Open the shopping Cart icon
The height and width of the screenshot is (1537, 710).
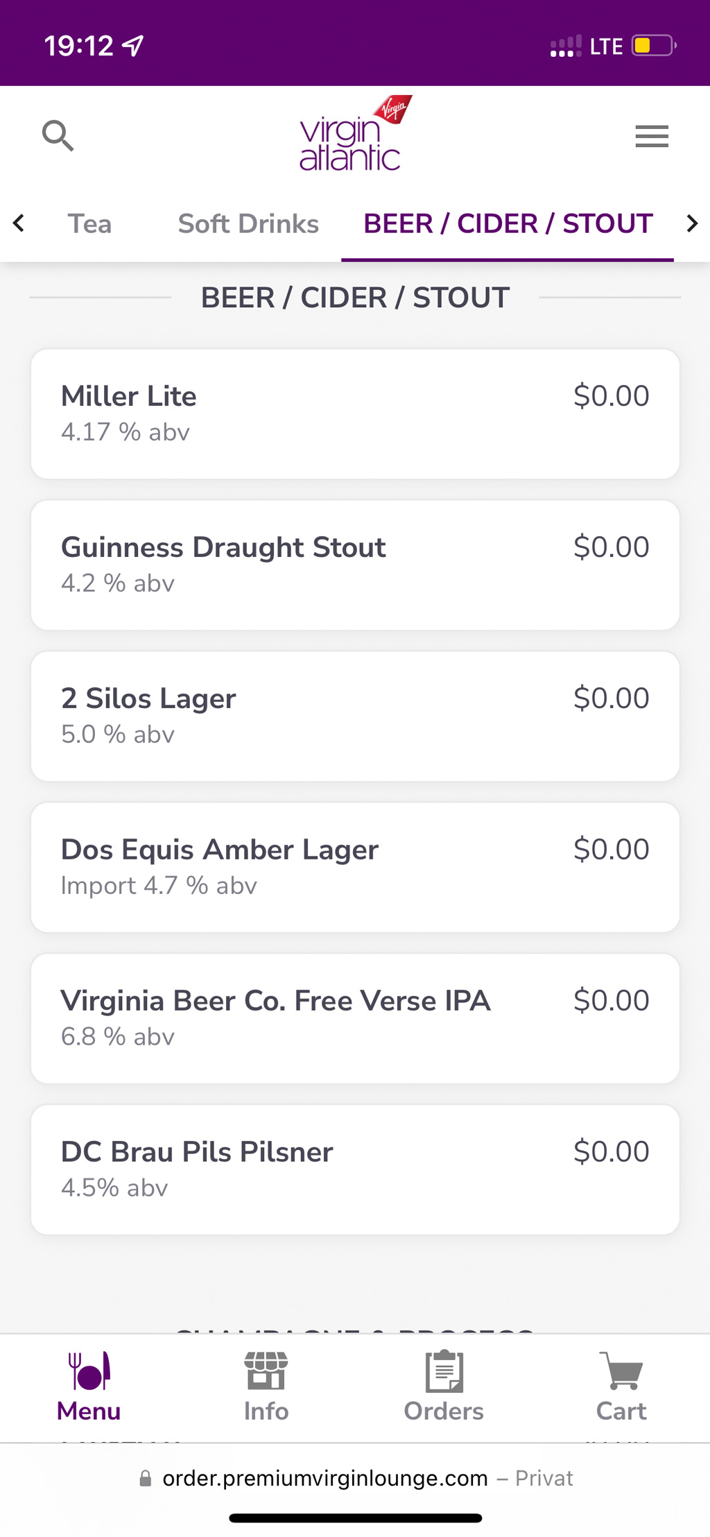click(x=621, y=1372)
